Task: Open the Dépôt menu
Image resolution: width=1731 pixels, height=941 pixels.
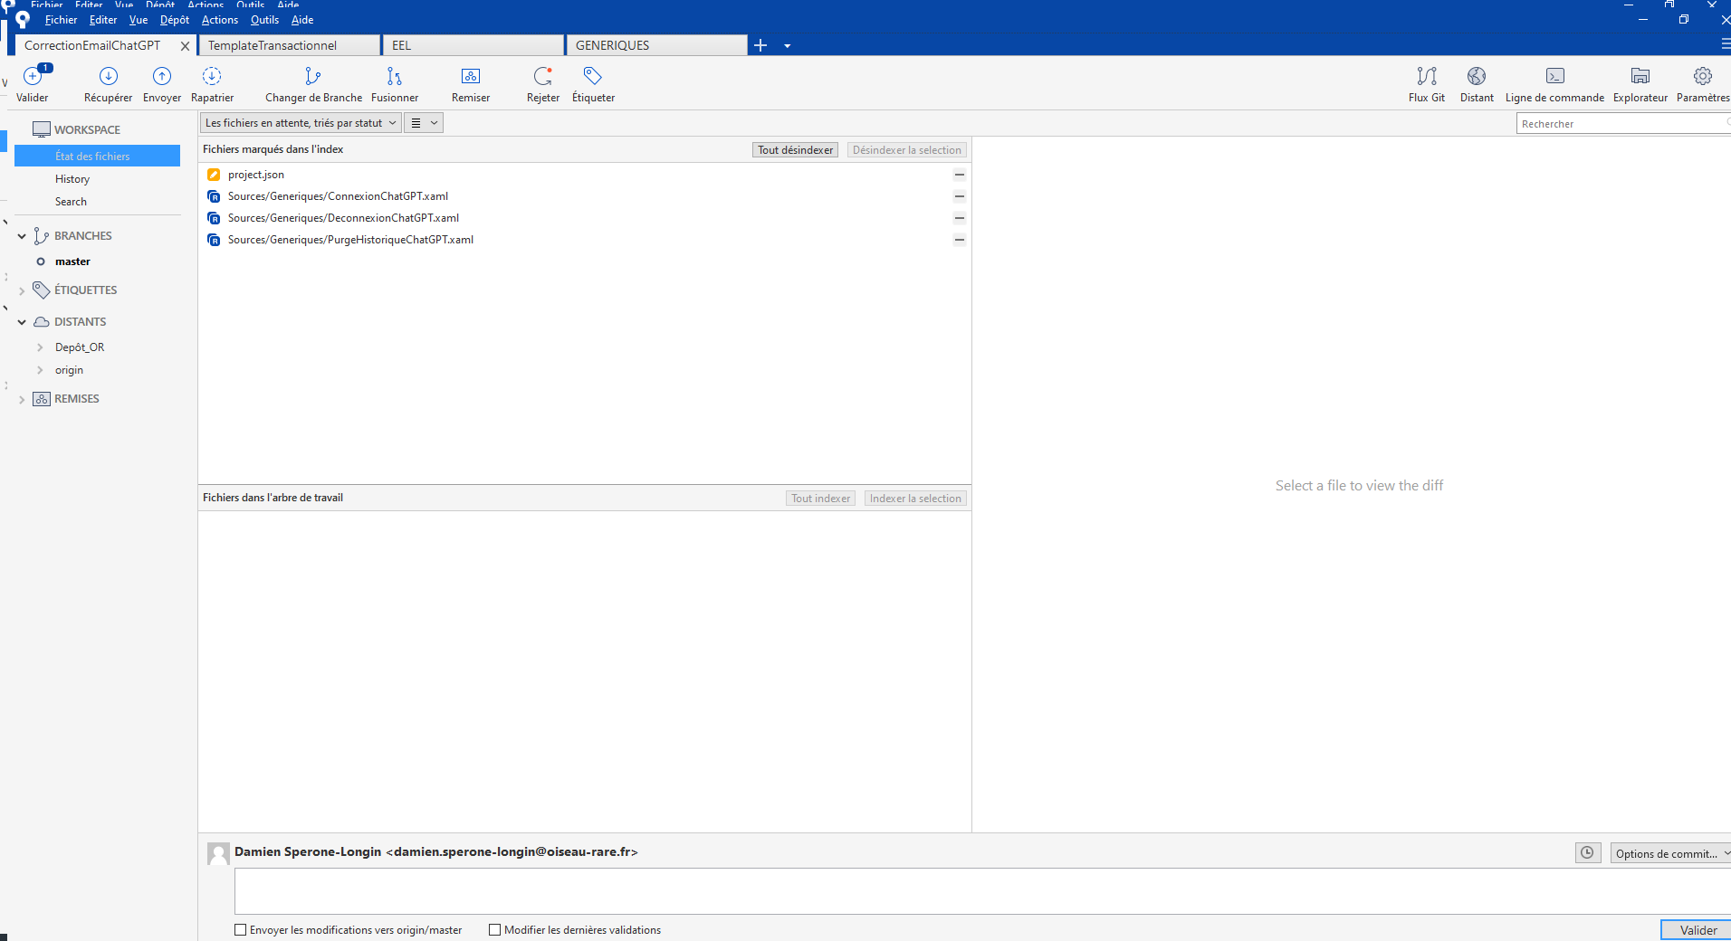Action: 174,20
